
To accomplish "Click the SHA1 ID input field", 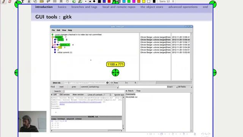I will tap(84, 83).
